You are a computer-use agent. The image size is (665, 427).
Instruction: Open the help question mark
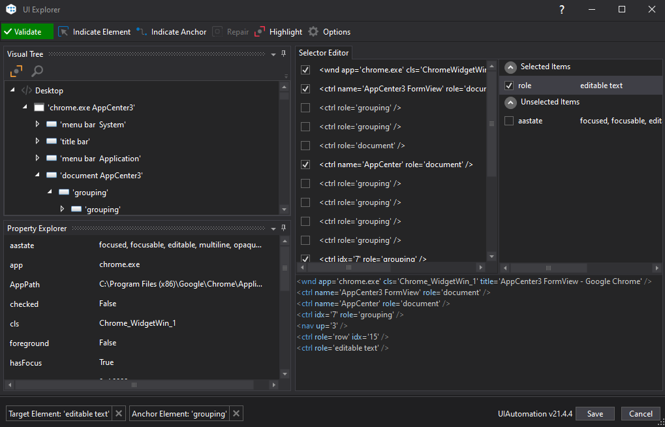562,10
